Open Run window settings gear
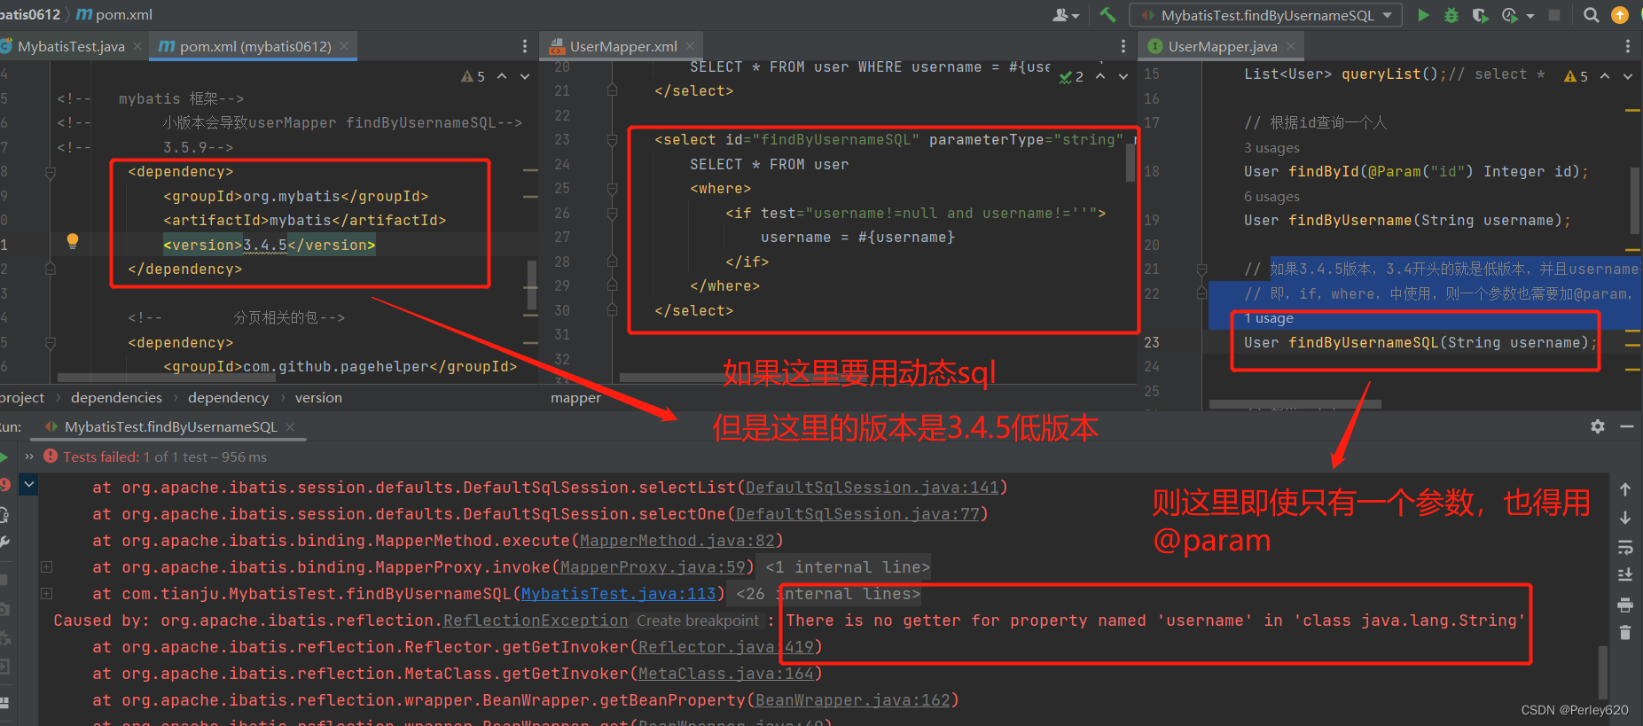Image resolution: width=1643 pixels, height=726 pixels. point(1598,426)
